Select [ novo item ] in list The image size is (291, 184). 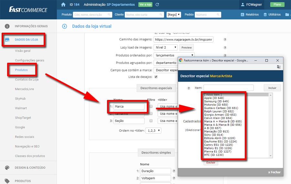pyautogui.click(x=213, y=94)
